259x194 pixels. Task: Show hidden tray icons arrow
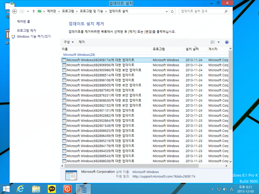click(212, 189)
